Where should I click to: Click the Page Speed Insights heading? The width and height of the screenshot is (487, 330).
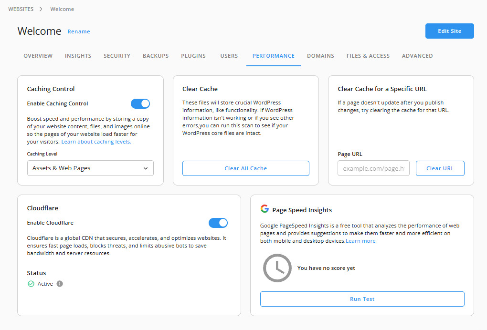302,210
